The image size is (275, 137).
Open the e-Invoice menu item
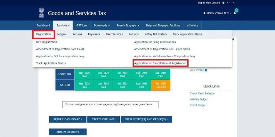tap(192, 25)
